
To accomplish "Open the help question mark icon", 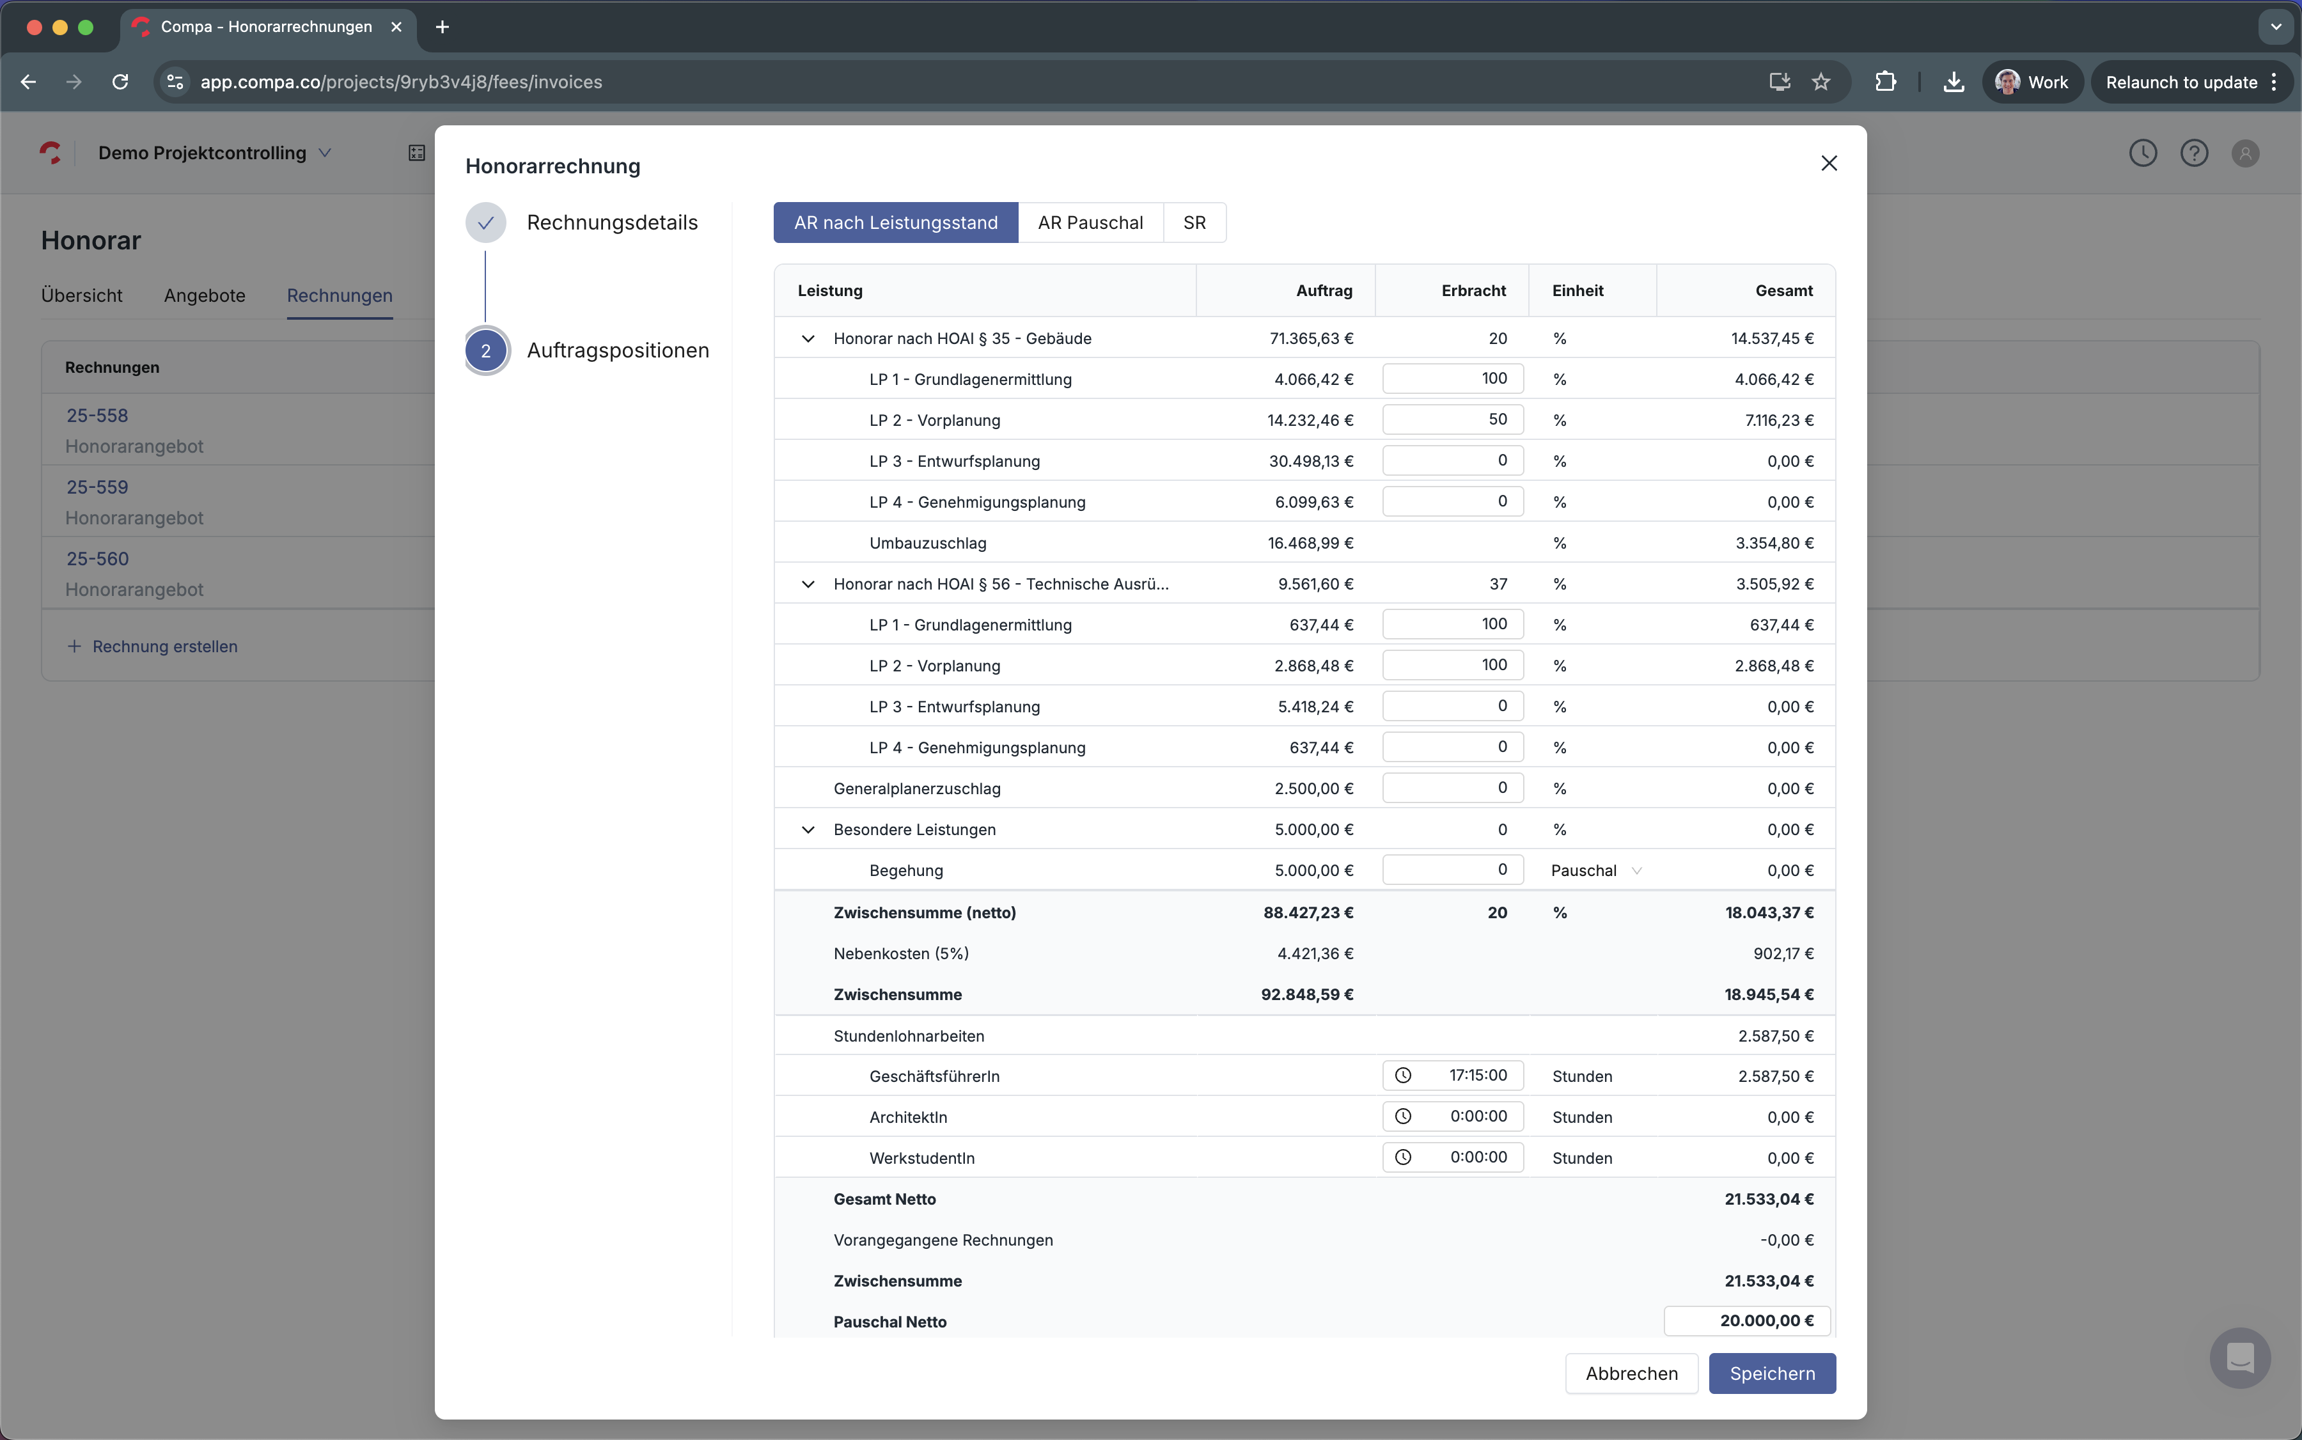I will [2193, 153].
